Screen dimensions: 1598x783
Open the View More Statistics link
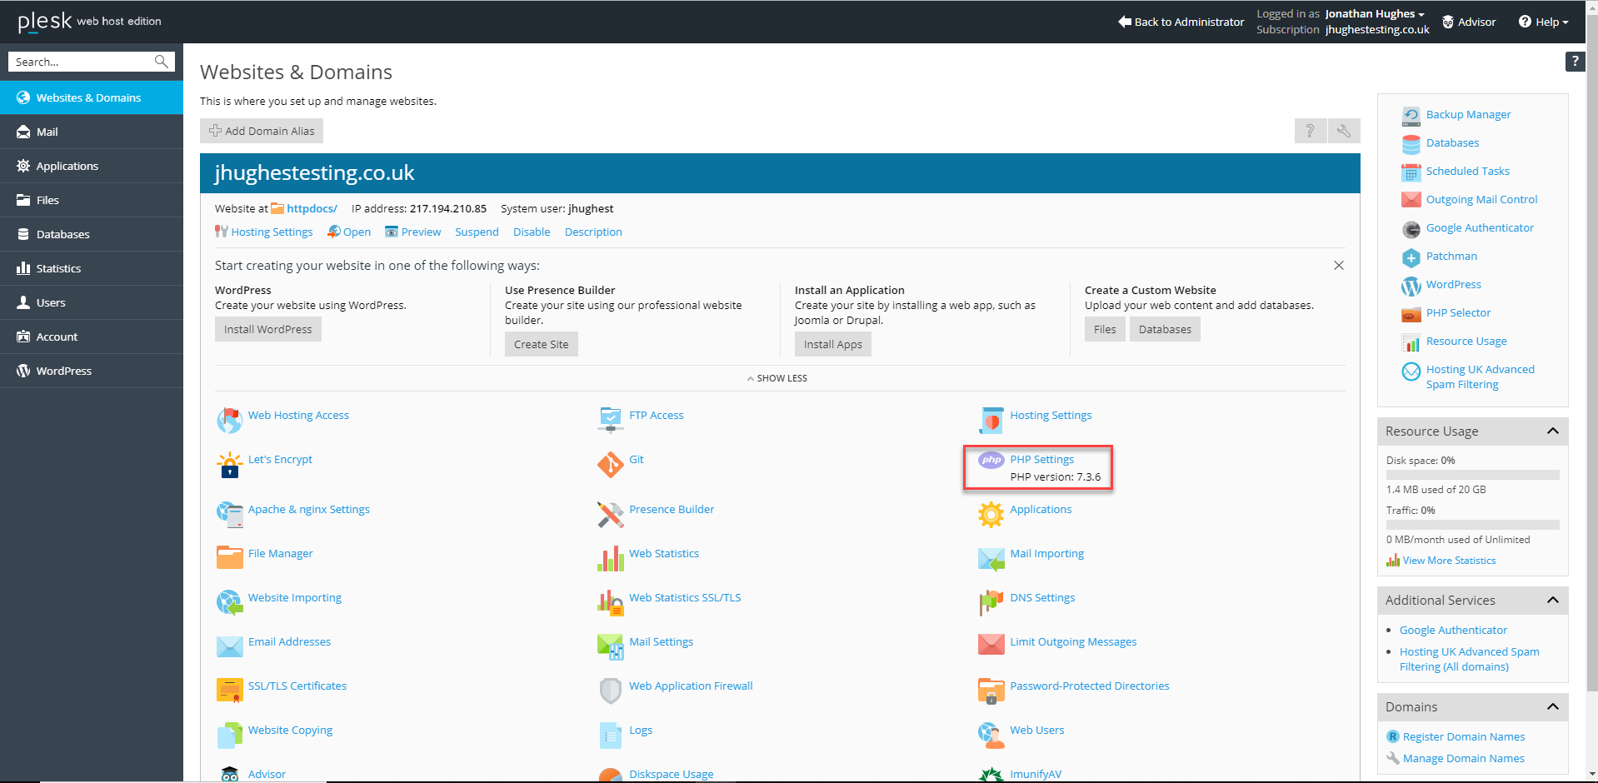pos(1449,561)
